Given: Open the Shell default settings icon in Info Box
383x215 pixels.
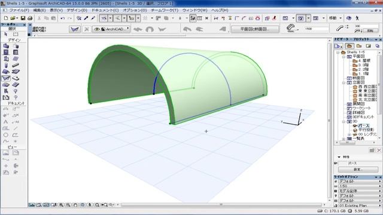Looking at the screenshot, I should point(74,29).
